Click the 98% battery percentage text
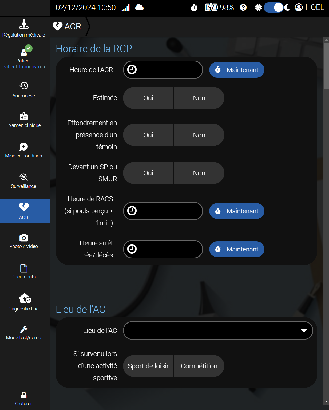This screenshot has width=329, height=410. pos(227,7)
